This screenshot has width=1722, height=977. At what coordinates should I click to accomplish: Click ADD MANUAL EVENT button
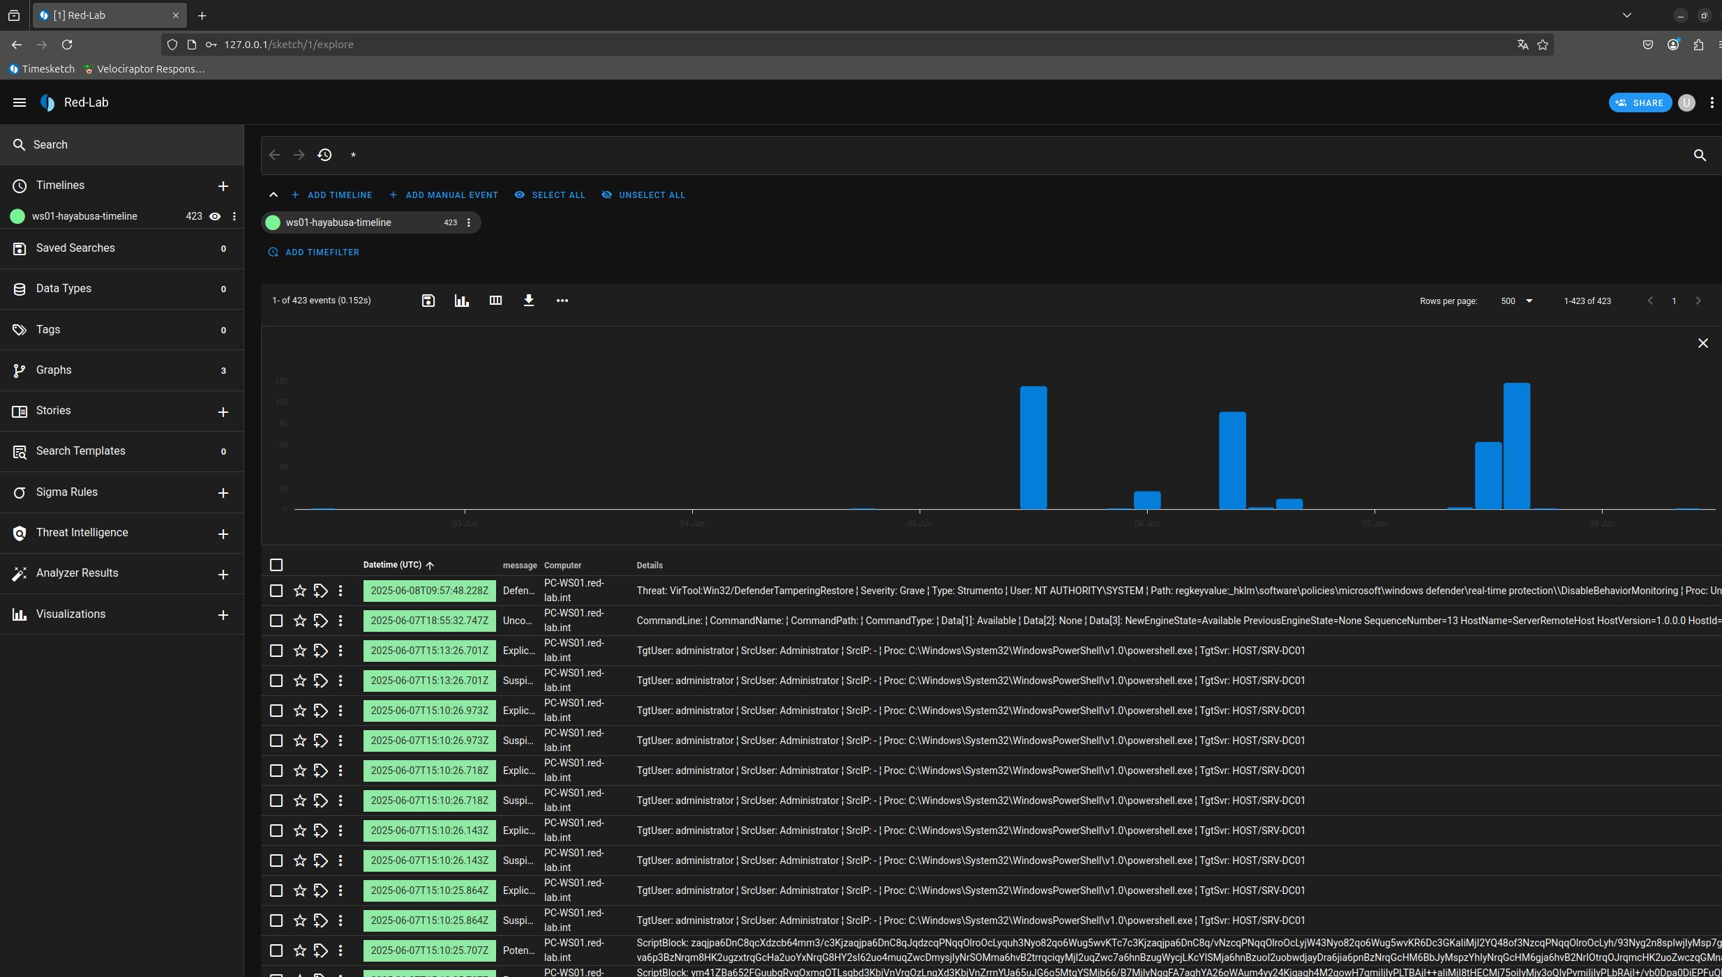(x=444, y=195)
